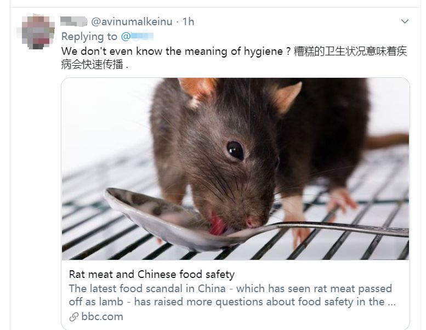This screenshot has width=426, height=330.
Task: Open the tweet options chevron menu
Action: 405,21
